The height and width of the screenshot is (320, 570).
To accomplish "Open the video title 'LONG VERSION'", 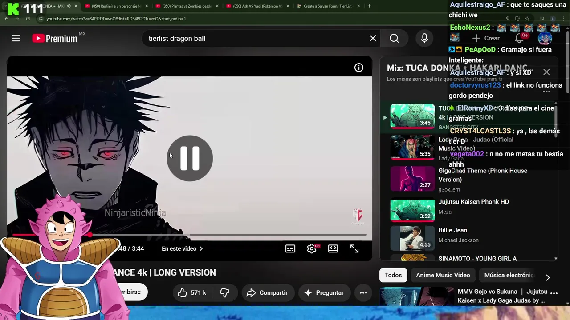I will (165, 272).
